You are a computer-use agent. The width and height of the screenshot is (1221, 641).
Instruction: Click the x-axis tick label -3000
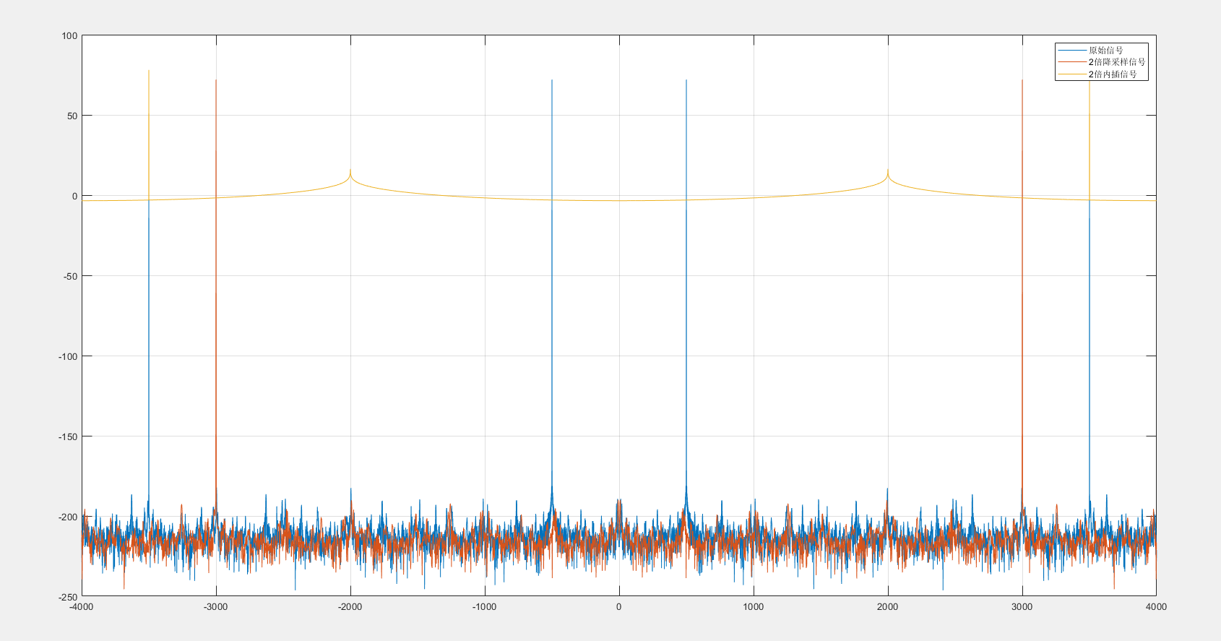[216, 607]
